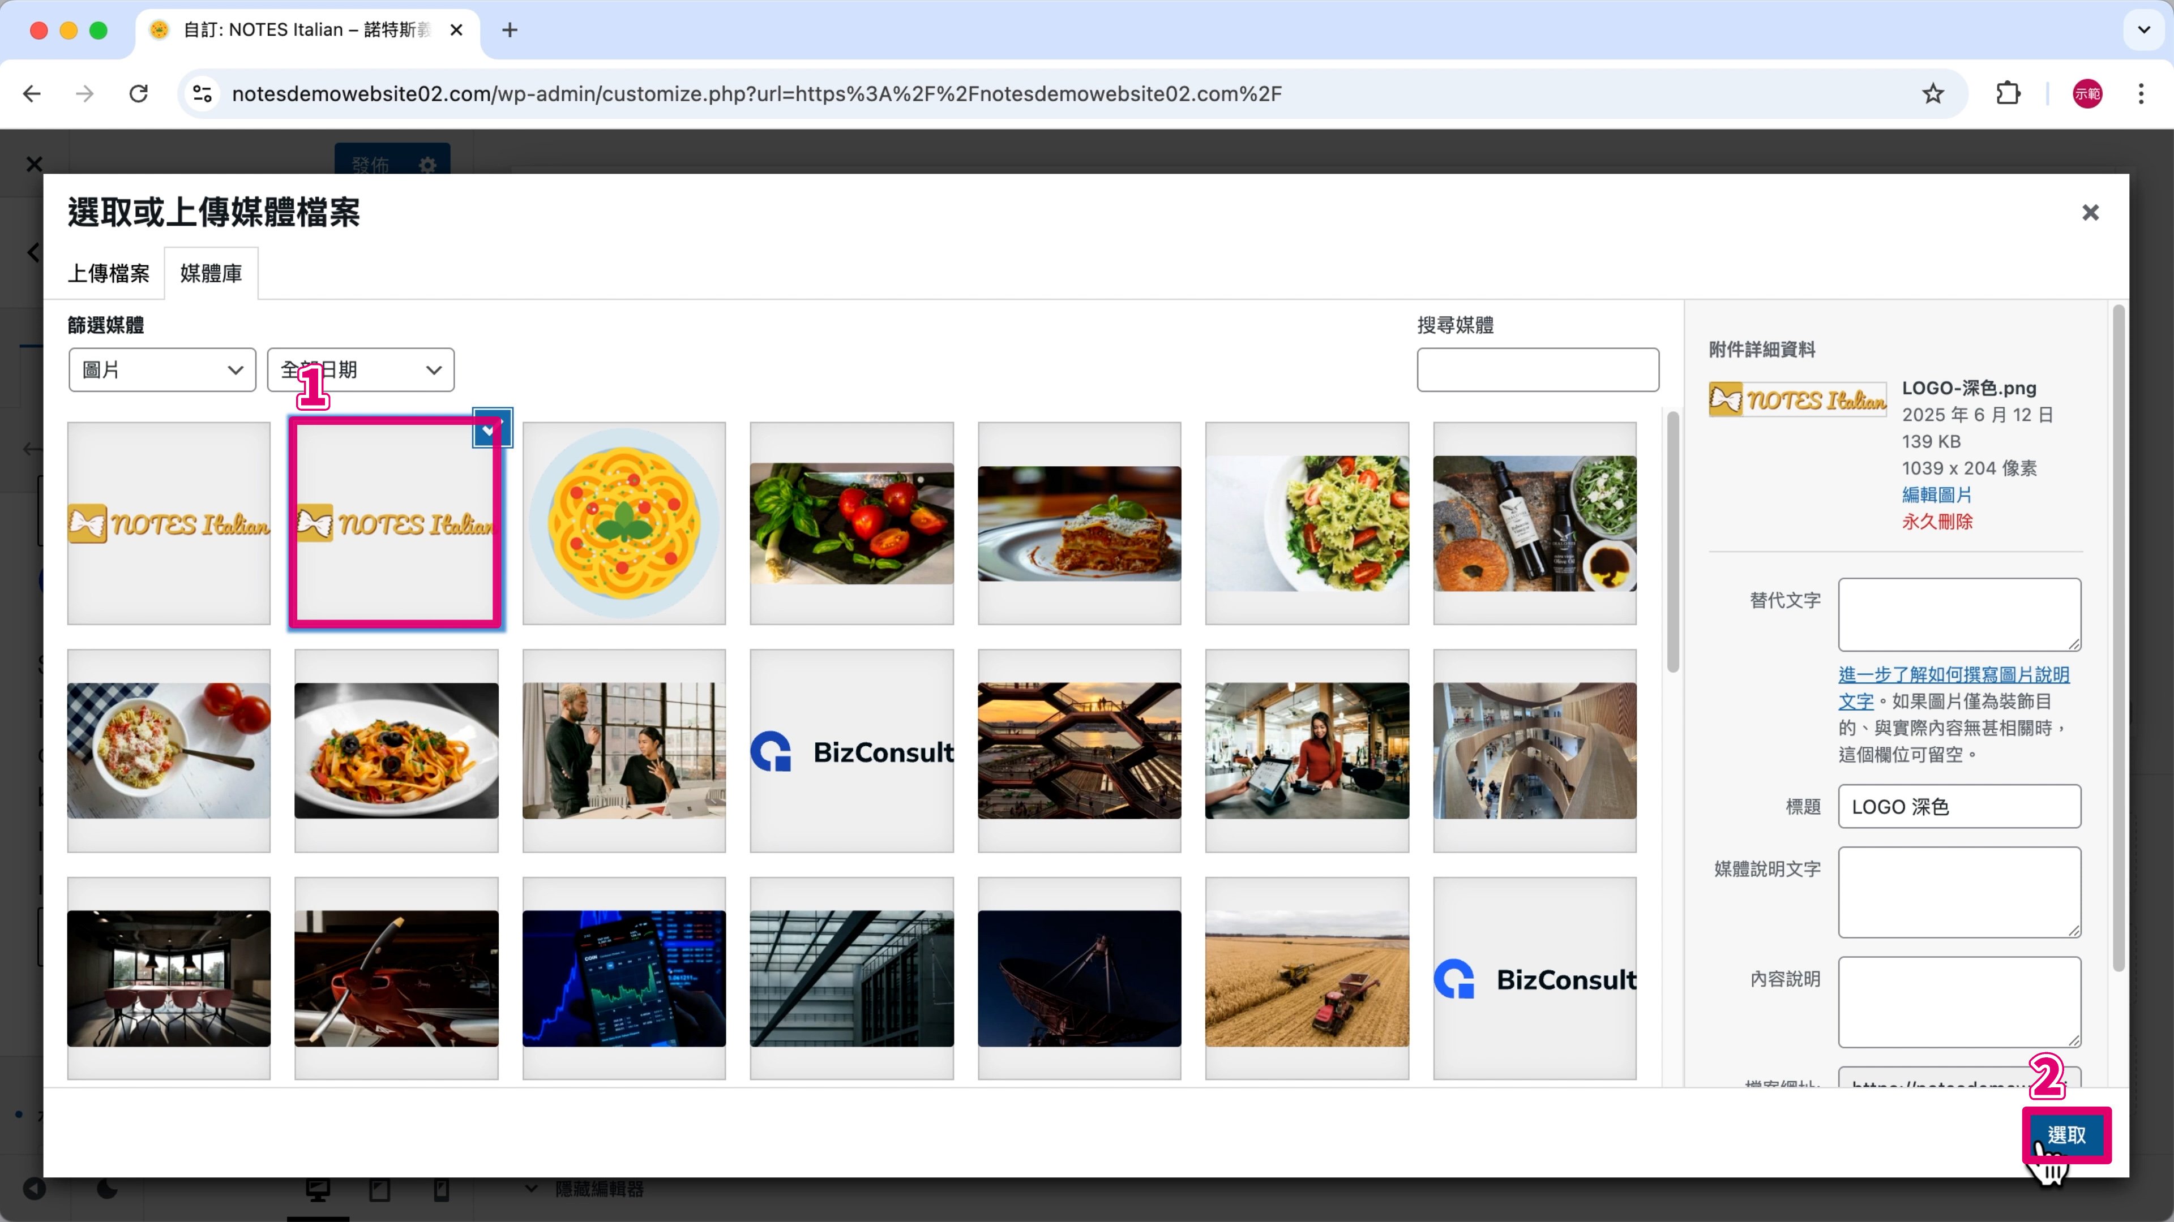This screenshot has width=2174, height=1222.
Task: Open the browser extensions puzzle icon
Action: pos(2008,93)
